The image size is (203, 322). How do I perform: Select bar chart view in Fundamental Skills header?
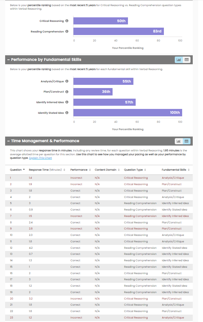tap(179, 60)
